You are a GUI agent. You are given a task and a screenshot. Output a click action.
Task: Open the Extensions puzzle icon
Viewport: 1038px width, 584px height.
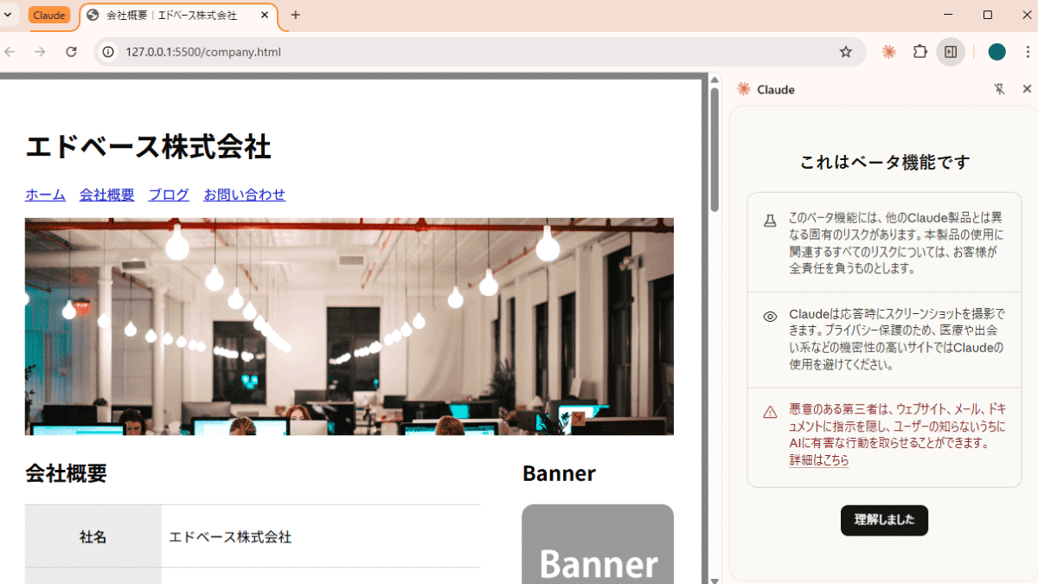[x=920, y=52]
